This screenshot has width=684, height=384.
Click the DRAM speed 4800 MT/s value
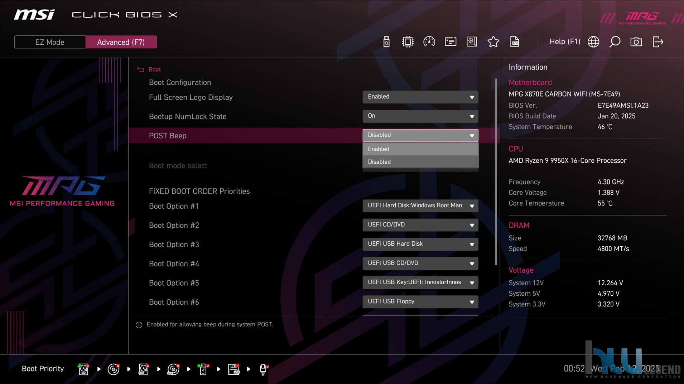click(613, 249)
